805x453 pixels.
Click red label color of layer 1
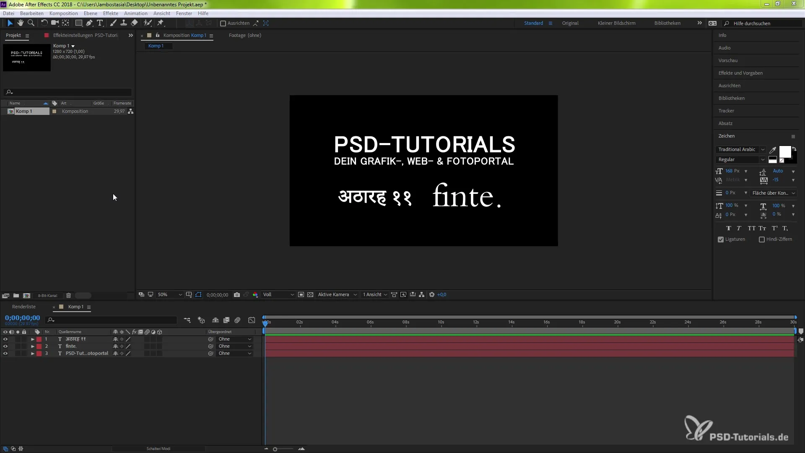click(39, 339)
